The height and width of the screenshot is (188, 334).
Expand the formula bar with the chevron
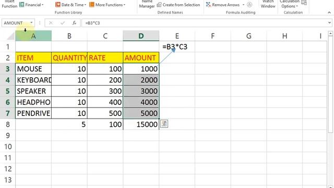pos(329,23)
